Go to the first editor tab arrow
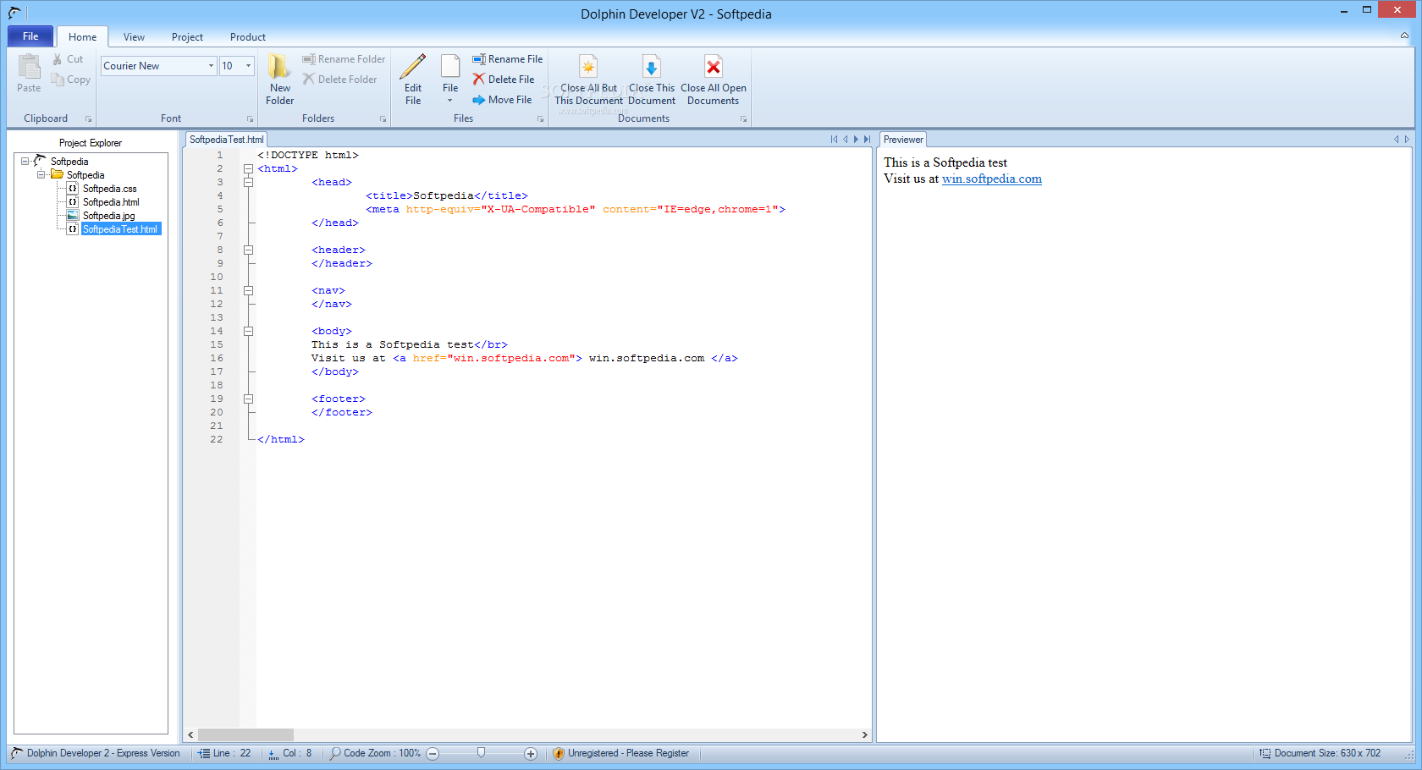 [834, 140]
